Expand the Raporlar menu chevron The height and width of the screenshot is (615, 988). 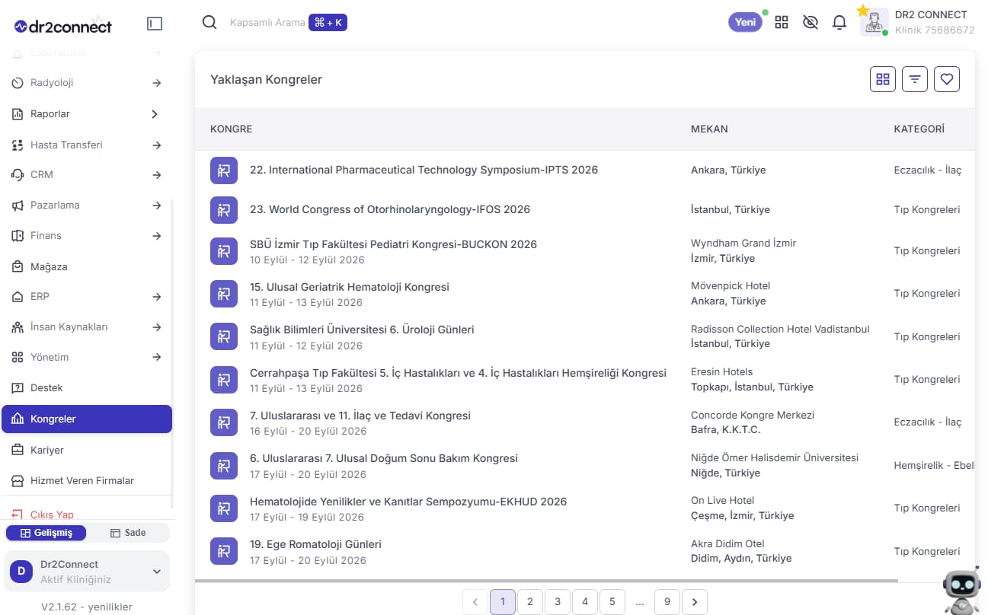click(155, 114)
